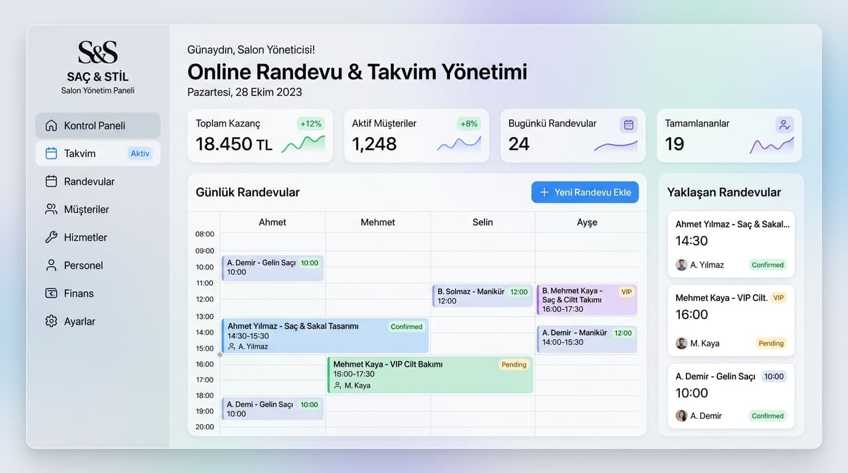Click the Finans wallet icon
Screen dimensions: 848x473
coord(51,293)
